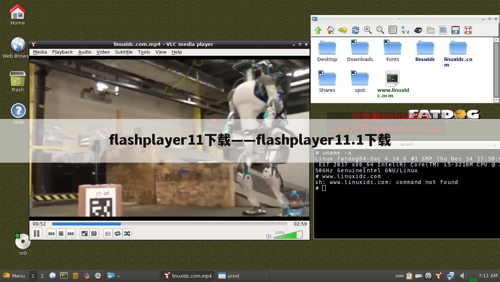Open the Subtitle menu in VLC
This screenshot has width=500, height=282.
(124, 52)
